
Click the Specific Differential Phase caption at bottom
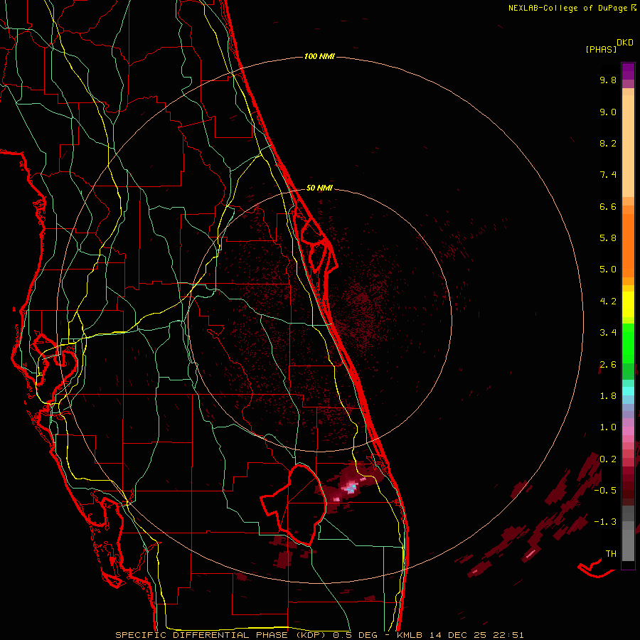(319, 635)
